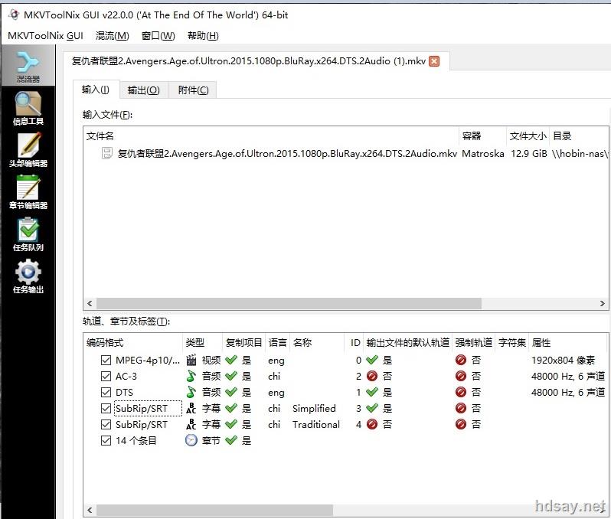
Task: Click the MKVToolNix app icon in title bar
Action: [x=14, y=15]
